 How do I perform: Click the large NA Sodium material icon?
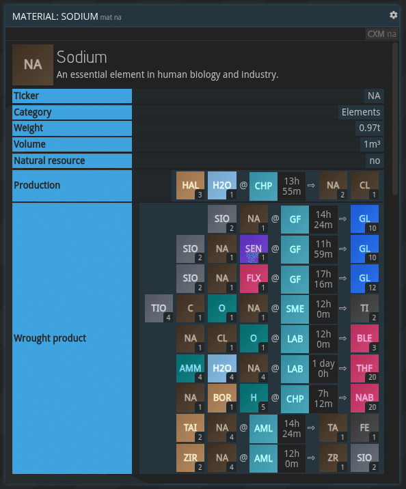(x=33, y=65)
